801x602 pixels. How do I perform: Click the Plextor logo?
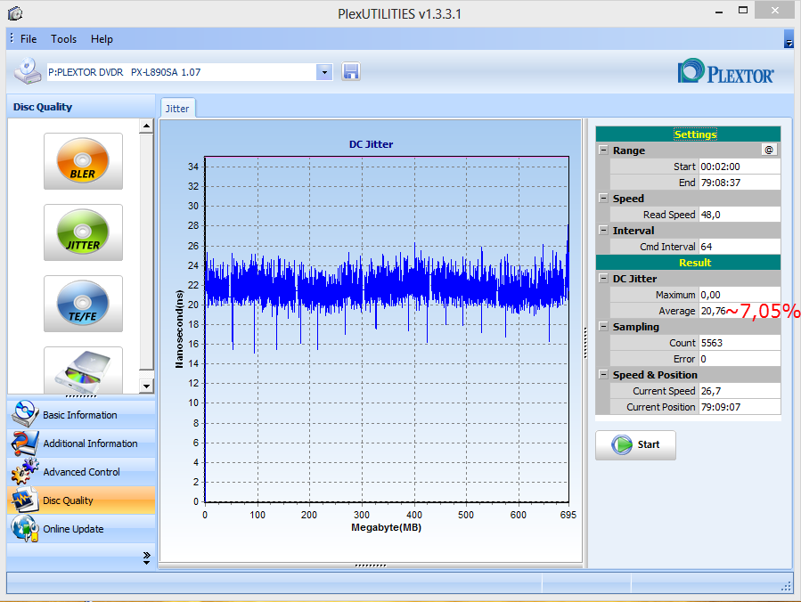725,71
